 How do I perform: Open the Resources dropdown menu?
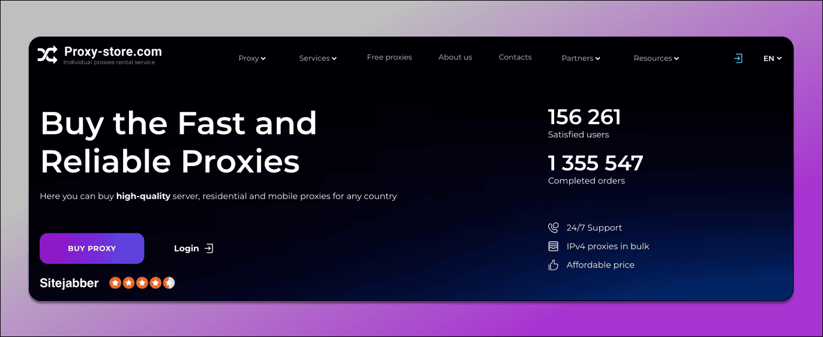click(656, 58)
